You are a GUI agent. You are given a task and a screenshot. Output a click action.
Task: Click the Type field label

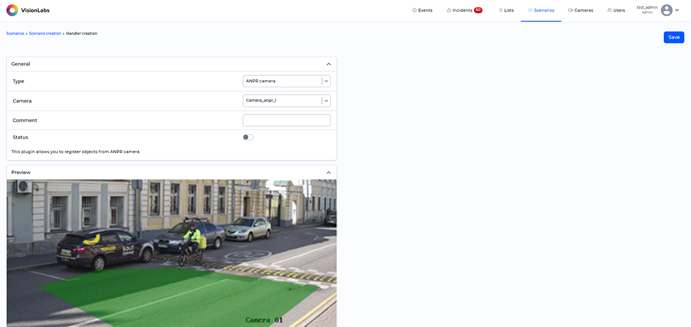[x=19, y=81]
